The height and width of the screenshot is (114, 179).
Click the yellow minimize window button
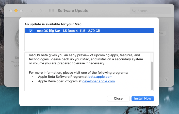[16, 11]
